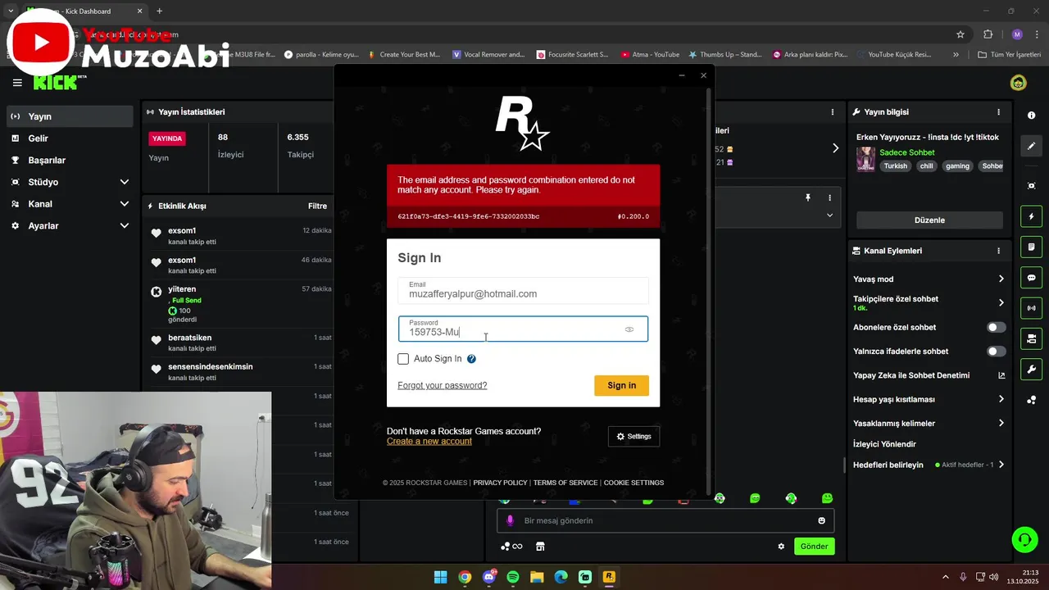Open Microsoft Edge from the taskbar
Image resolution: width=1049 pixels, height=590 pixels.
pos(561,577)
